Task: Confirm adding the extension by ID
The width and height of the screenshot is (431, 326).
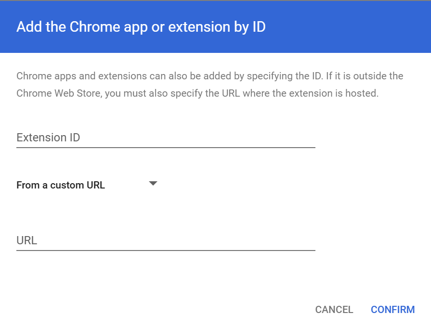Action: coord(392,310)
